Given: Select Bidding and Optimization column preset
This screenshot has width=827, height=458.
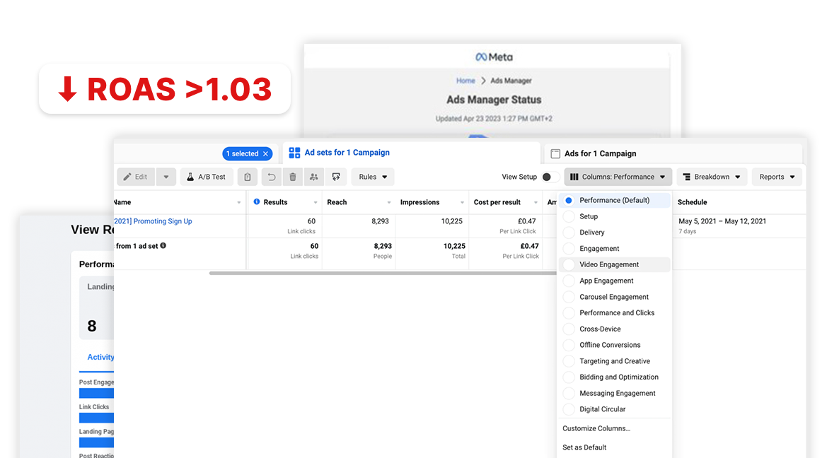Looking at the screenshot, I should pyautogui.click(x=615, y=377).
